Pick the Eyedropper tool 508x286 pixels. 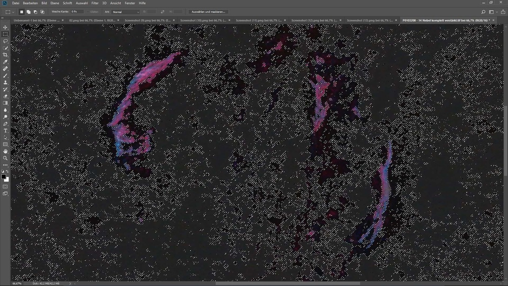point(5,62)
